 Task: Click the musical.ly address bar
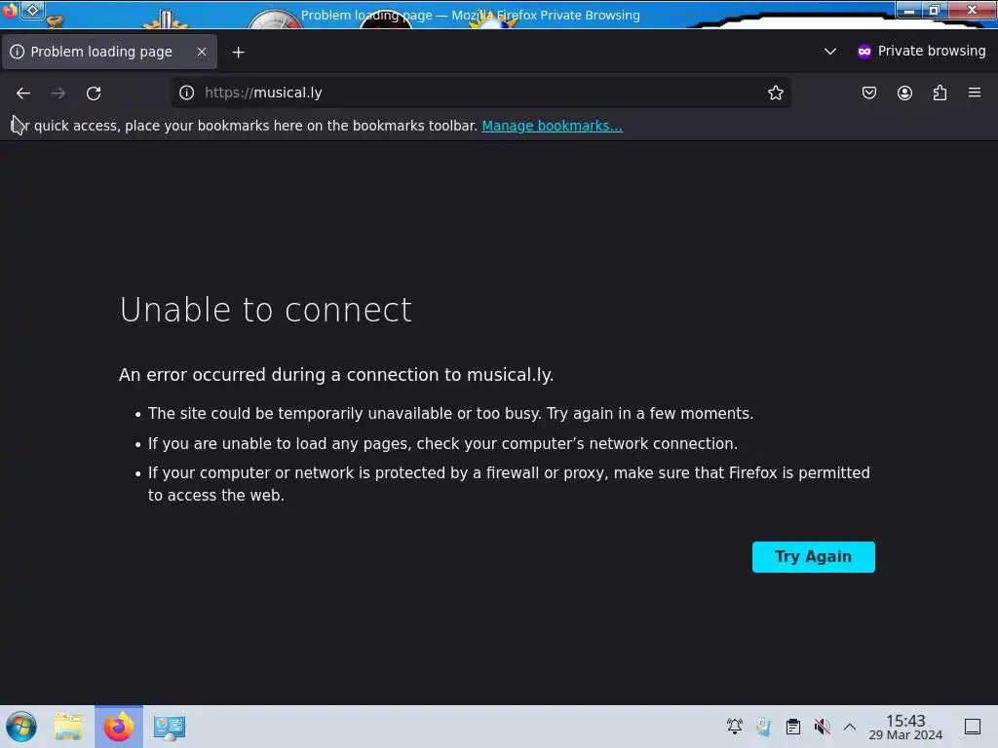[480, 93]
